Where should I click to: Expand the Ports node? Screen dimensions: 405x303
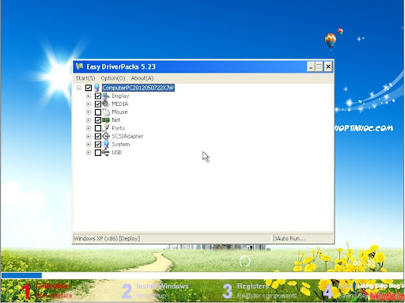point(89,128)
